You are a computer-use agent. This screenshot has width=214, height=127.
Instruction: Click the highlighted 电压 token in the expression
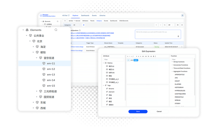point(136,60)
